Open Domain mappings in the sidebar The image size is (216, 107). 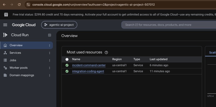point(22,75)
